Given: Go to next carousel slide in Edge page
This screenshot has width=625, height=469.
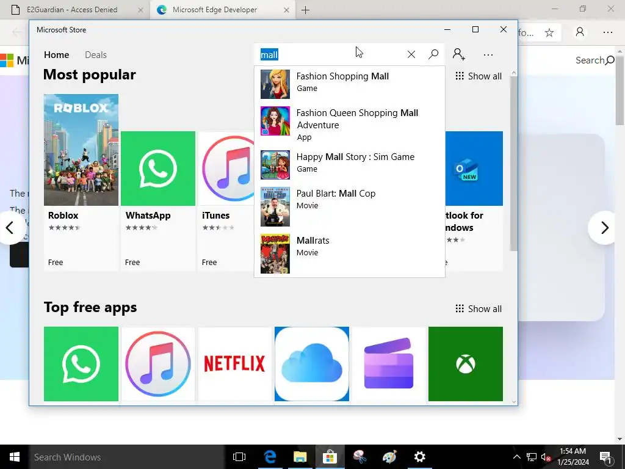Looking at the screenshot, I should 605,228.
